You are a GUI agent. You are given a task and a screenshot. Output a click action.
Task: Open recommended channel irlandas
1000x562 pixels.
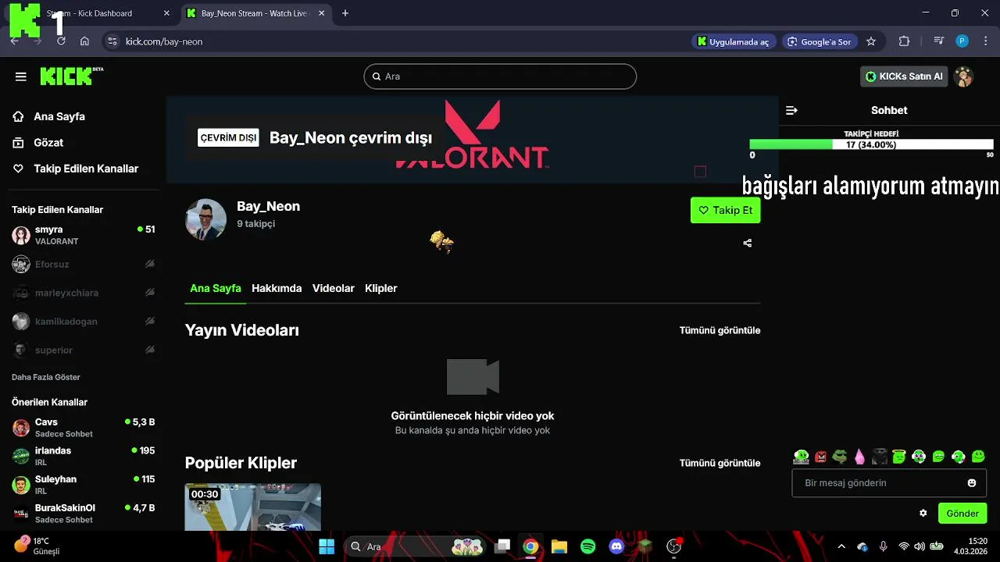pos(83,456)
